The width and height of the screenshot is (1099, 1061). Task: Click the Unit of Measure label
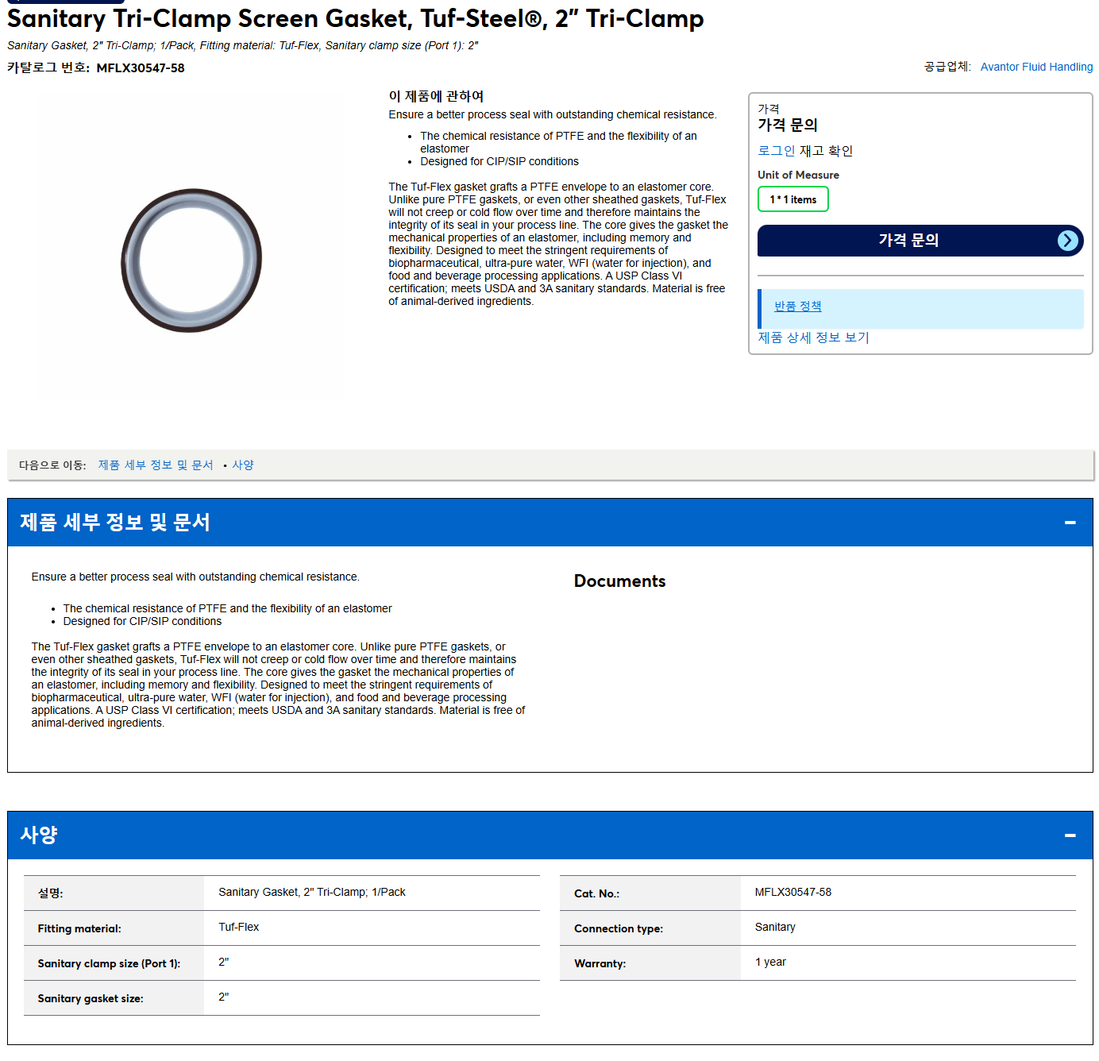pyautogui.click(x=798, y=175)
